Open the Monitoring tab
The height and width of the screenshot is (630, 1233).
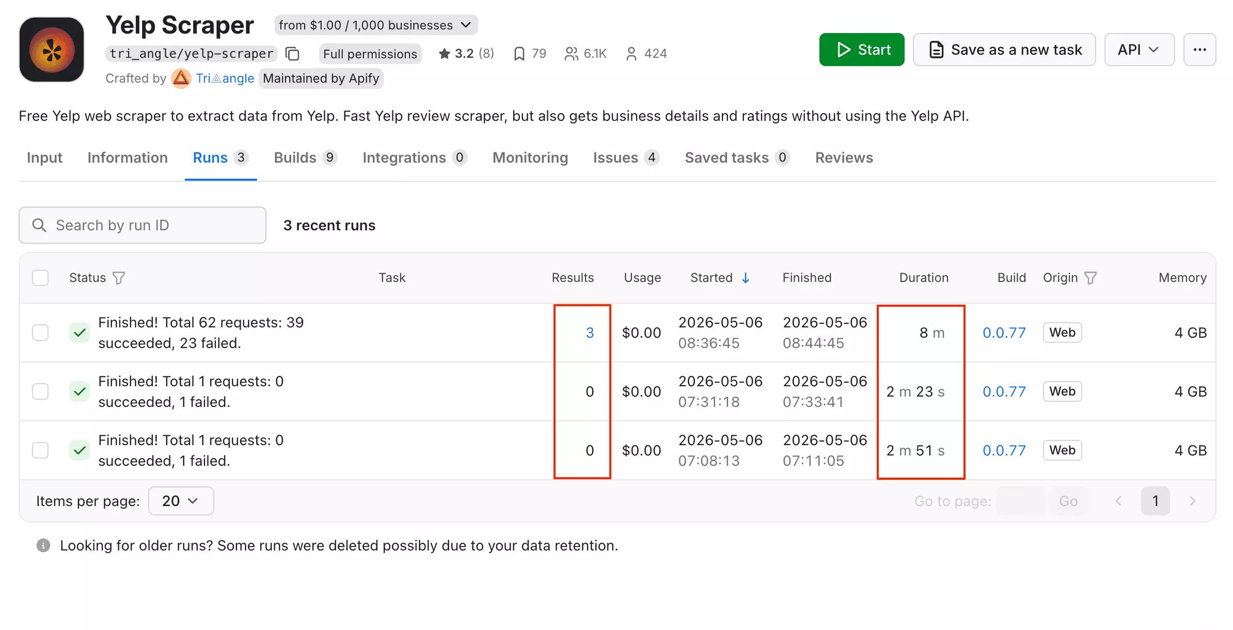530,157
